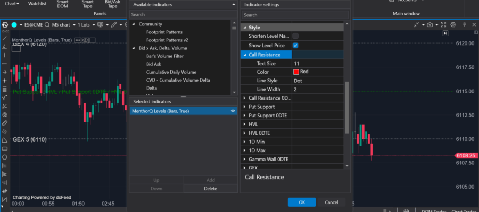Toggle visibility eye of MenthorQ Levels indicator
The width and height of the screenshot is (479, 212).
233,111
